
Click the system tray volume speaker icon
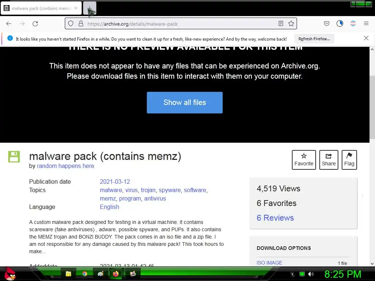pos(311,274)
